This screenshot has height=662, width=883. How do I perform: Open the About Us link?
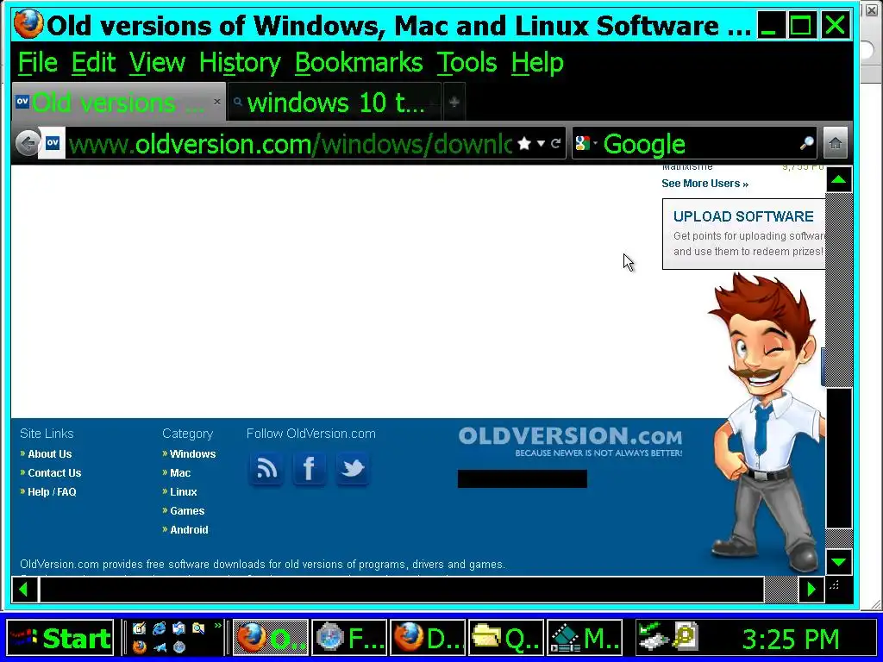click(49, 453)
